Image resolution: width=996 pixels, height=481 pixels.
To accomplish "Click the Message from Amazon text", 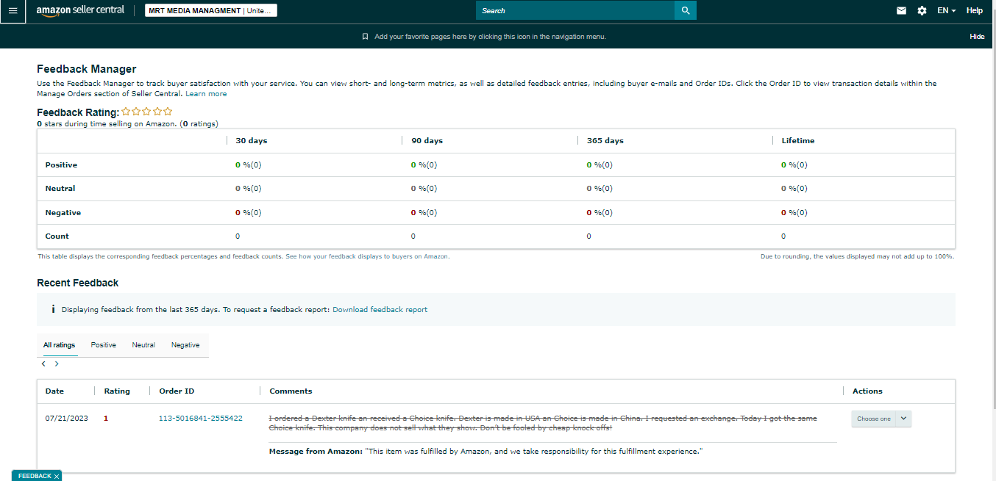I will 485,452.
